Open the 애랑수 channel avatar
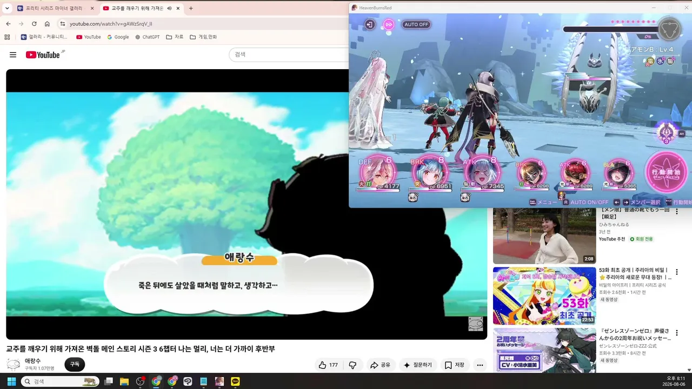The image size is (692, 389). 14,364
